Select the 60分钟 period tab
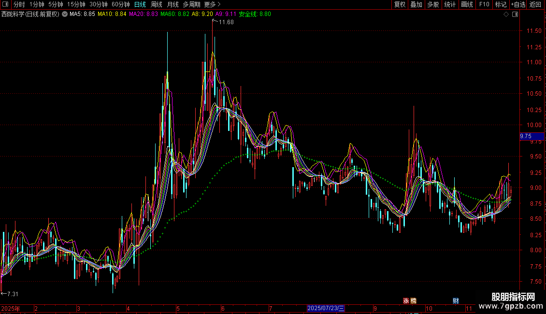The image size is (546, 314). [120, 4]
